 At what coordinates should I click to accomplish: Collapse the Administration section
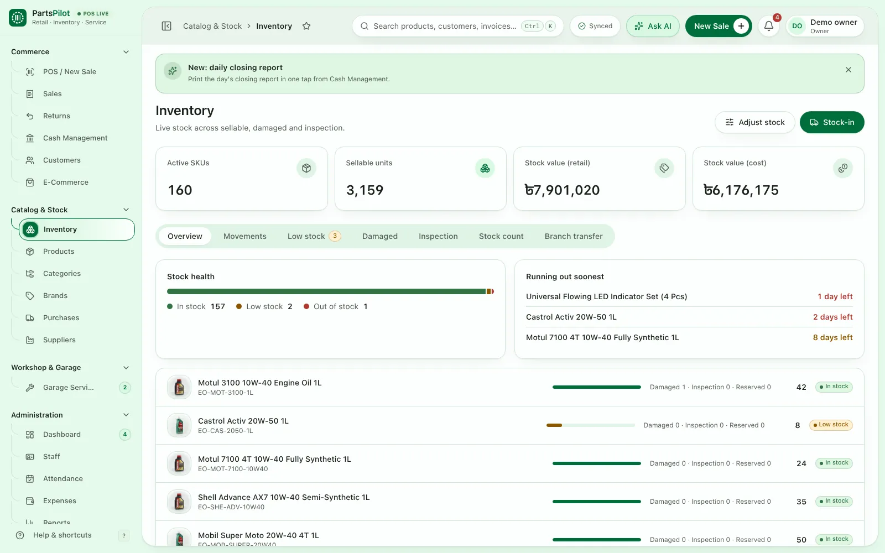[126, 415]
